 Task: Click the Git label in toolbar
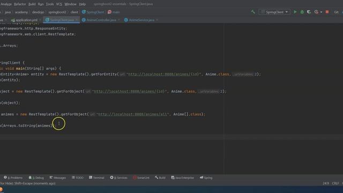tap(336, 12)
